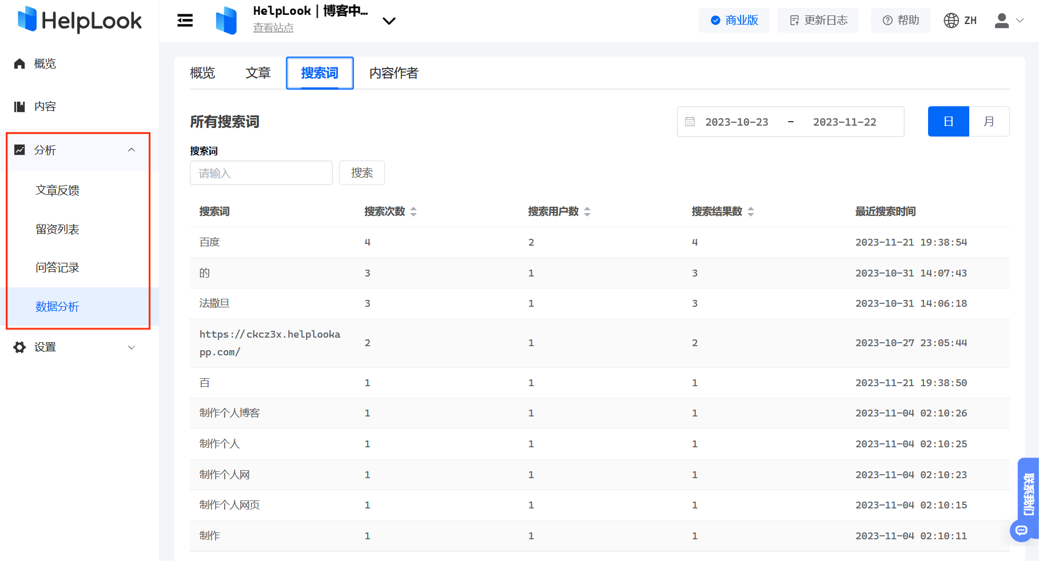The width and height of the screenshot is (1039, 561).
Task: Click the 制作个人网页 search term
Action: [x=229, y=505]
